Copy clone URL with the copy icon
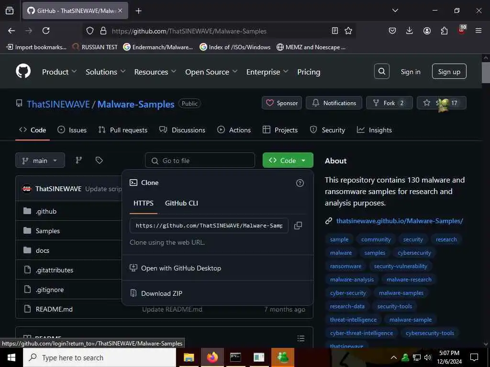Screen dimensions: 490x367 point(298,226)
